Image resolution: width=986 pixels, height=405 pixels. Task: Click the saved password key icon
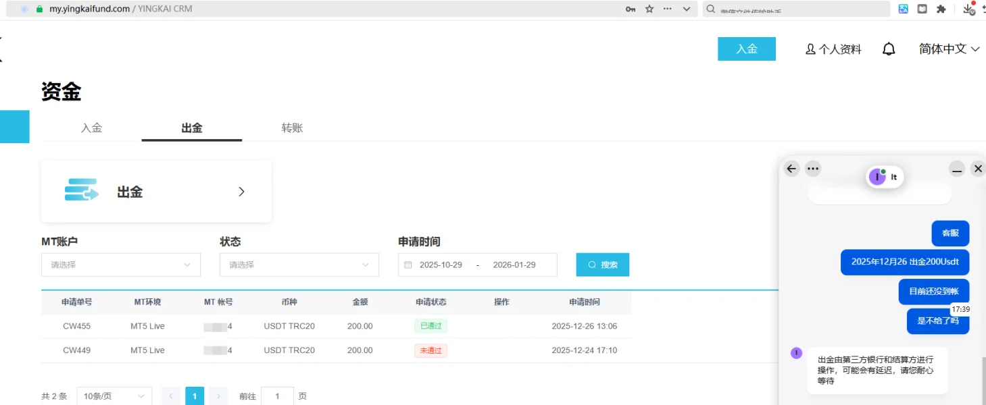[631, 9]
